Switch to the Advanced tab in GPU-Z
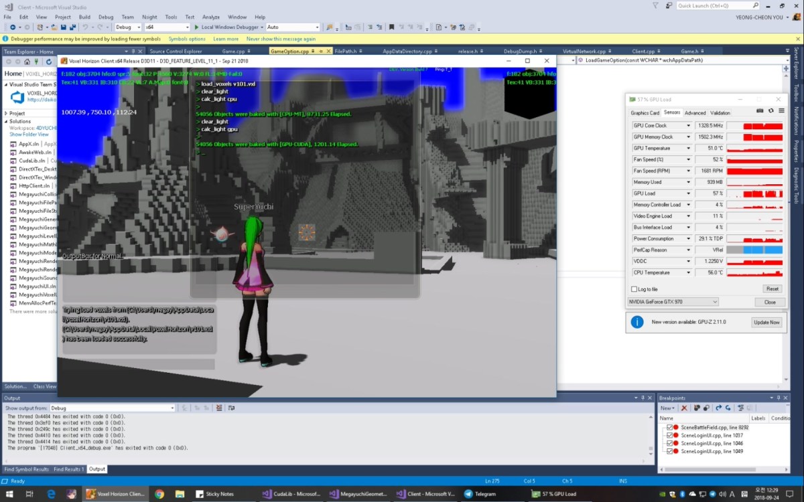 coord(695,112)
